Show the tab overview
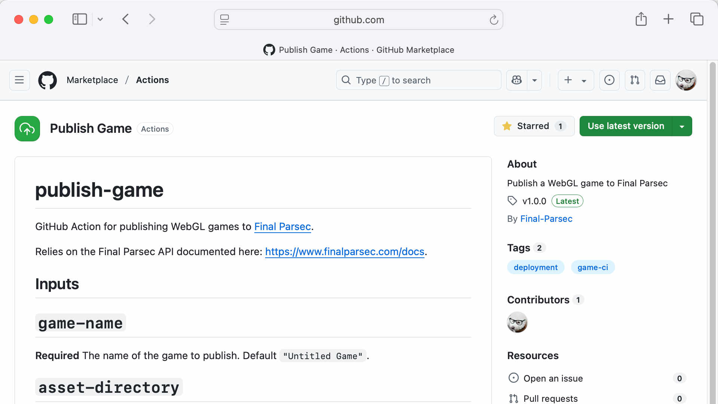Viewport: 718px width, 404px height. tap(697, 19)
